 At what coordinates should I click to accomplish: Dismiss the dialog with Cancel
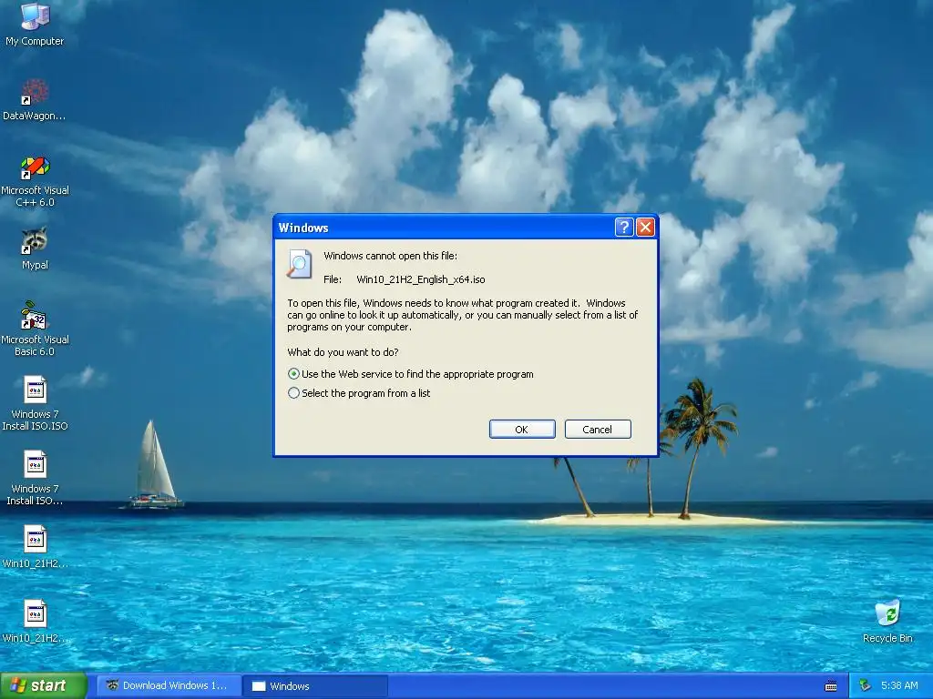tap(598, 430)
